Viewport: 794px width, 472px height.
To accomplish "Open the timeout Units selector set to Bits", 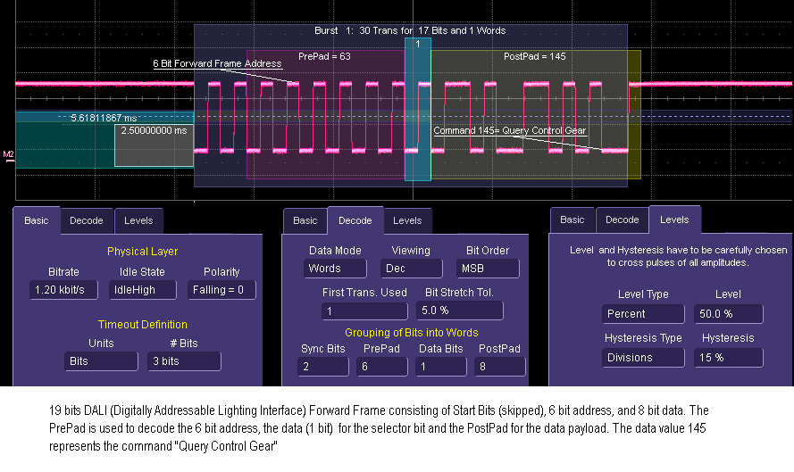I will [101, 361].
